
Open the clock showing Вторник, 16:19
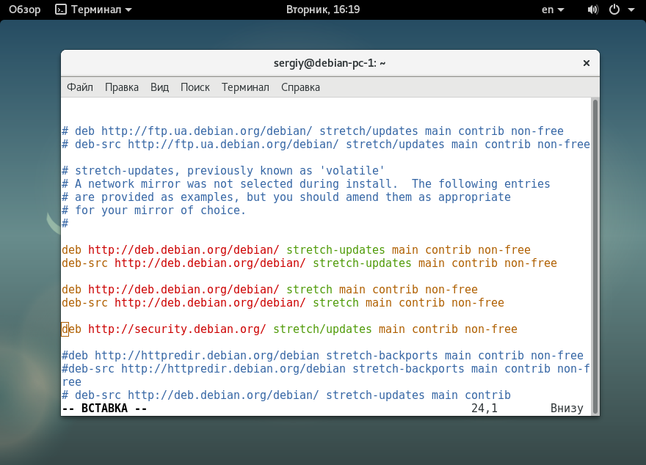point(323,10)
